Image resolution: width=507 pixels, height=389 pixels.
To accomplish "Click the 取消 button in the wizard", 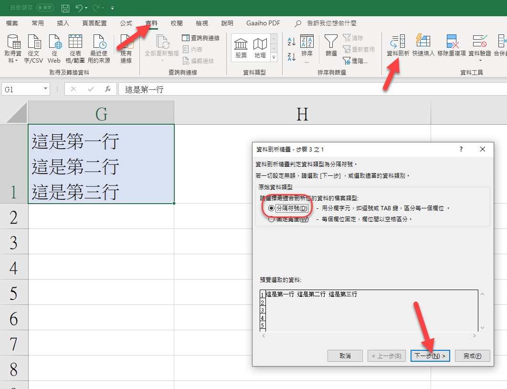I will tap(345, 356).
